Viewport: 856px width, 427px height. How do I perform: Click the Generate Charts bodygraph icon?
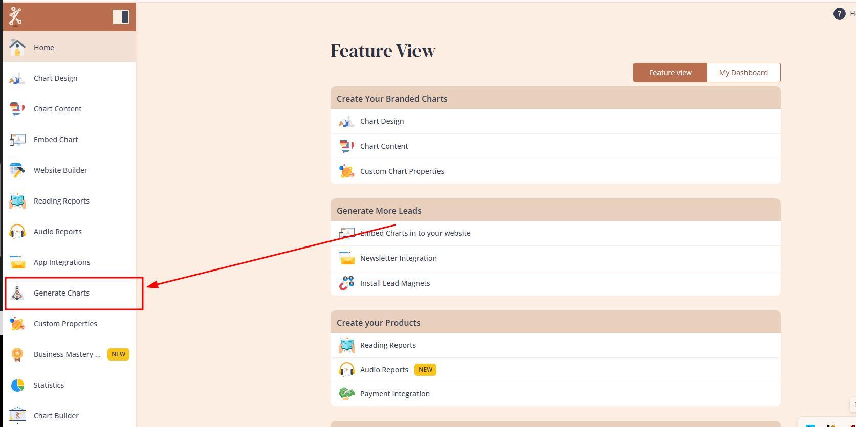point(17,293)
